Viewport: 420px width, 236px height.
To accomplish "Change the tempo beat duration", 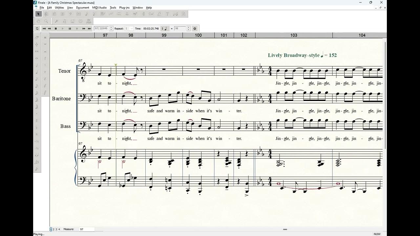I will tap(165, 29).
